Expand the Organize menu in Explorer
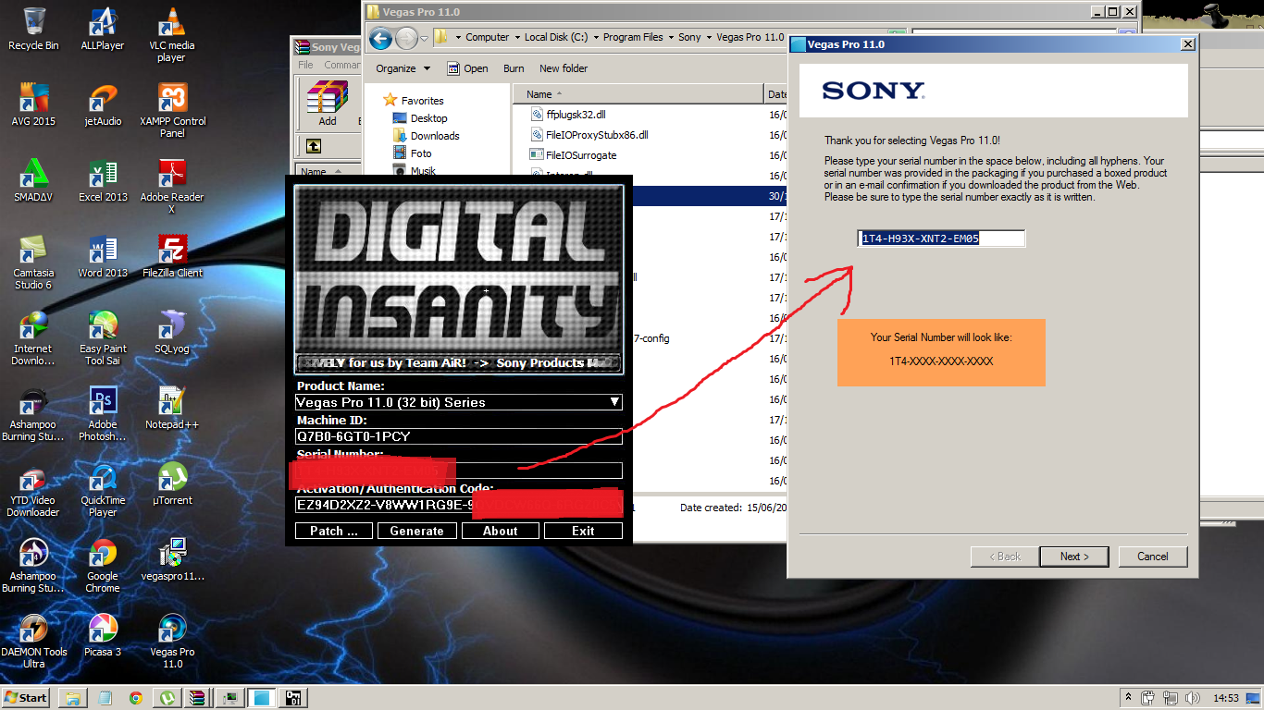 [403, 68]
